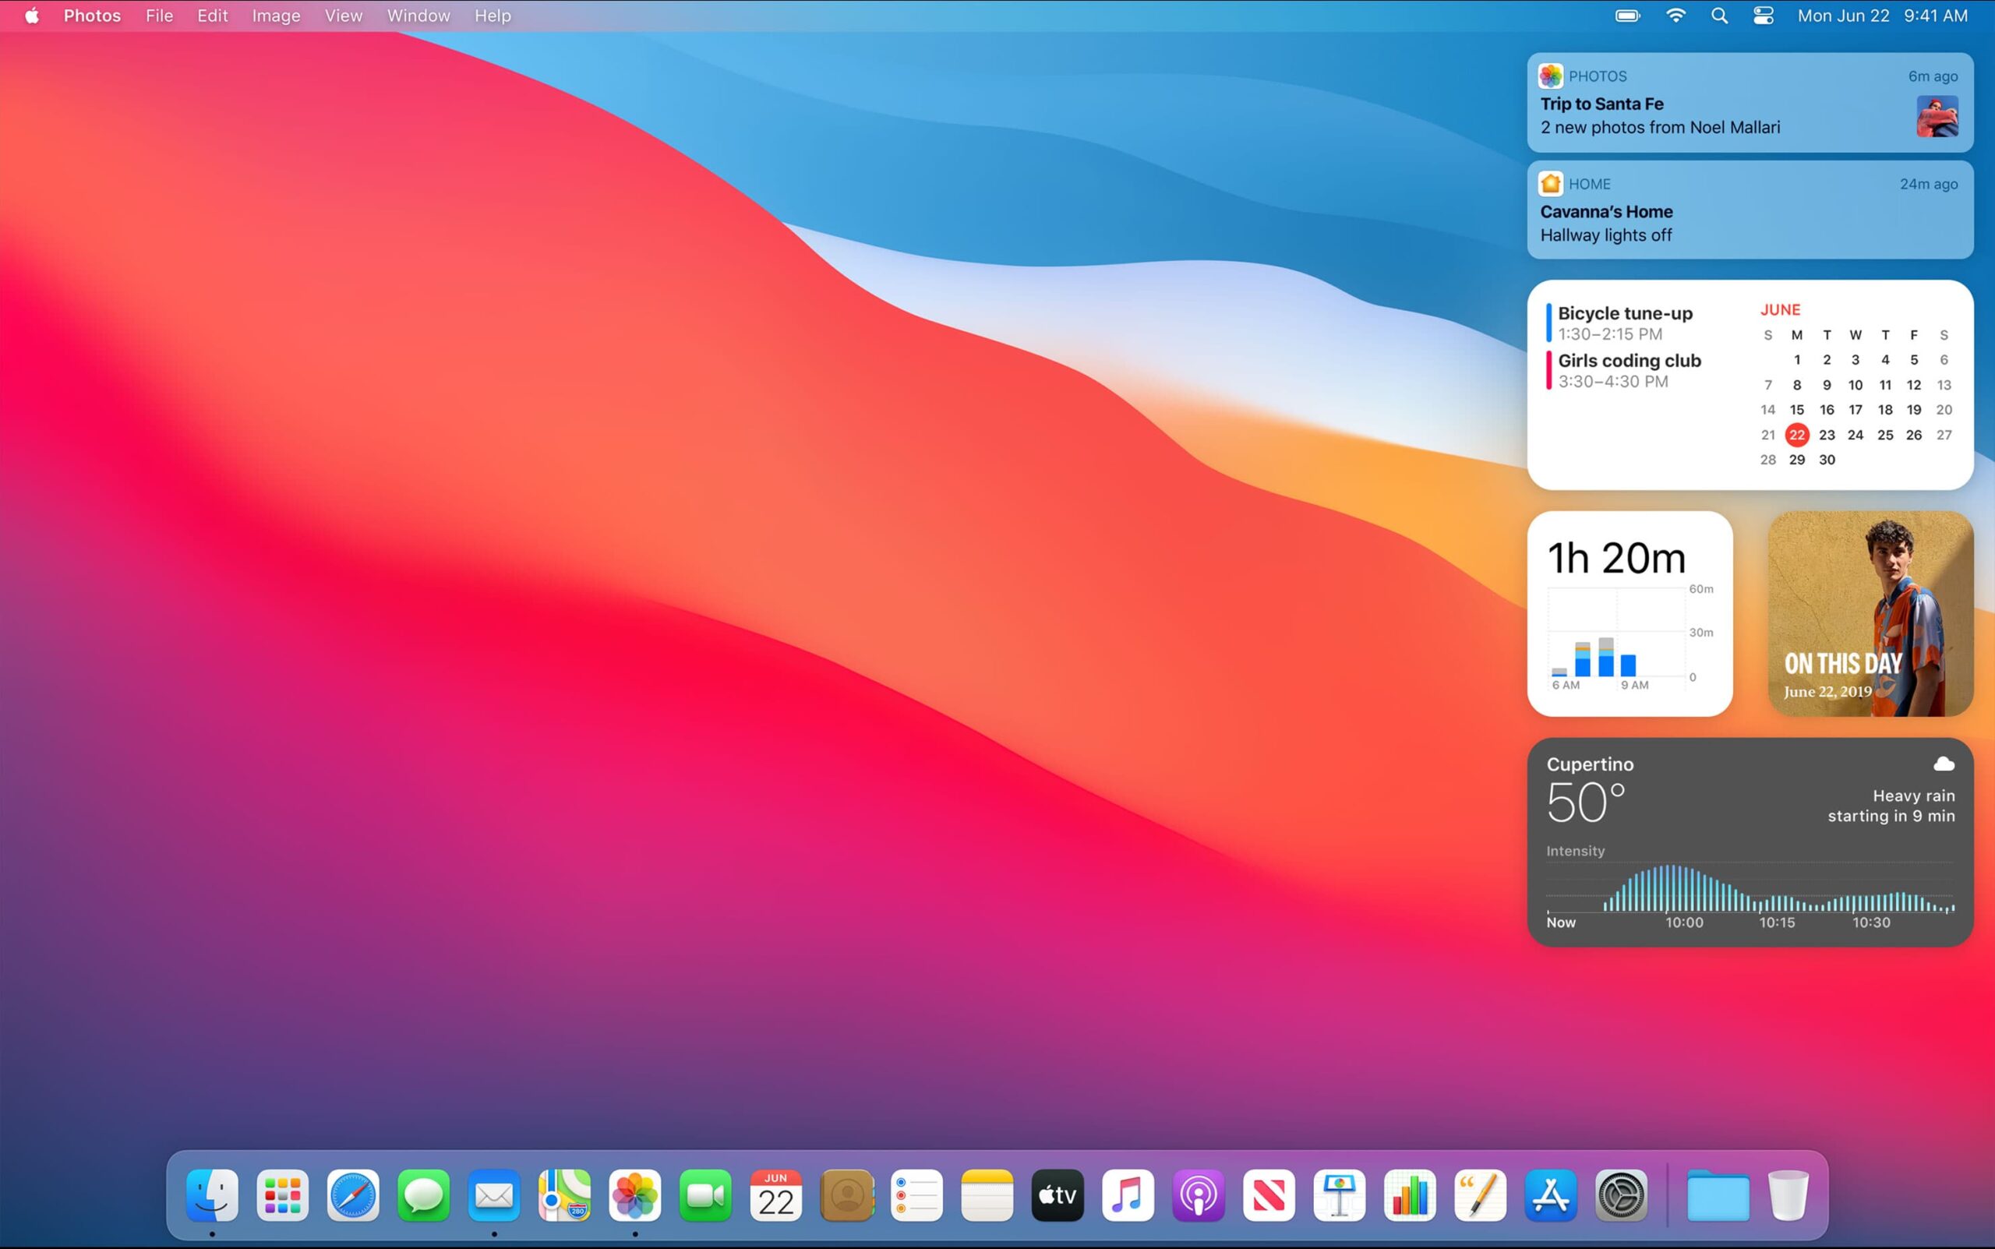1995x1249 pixels.
Task: Launch Safari from the Dock
Action: [353, 1195]
